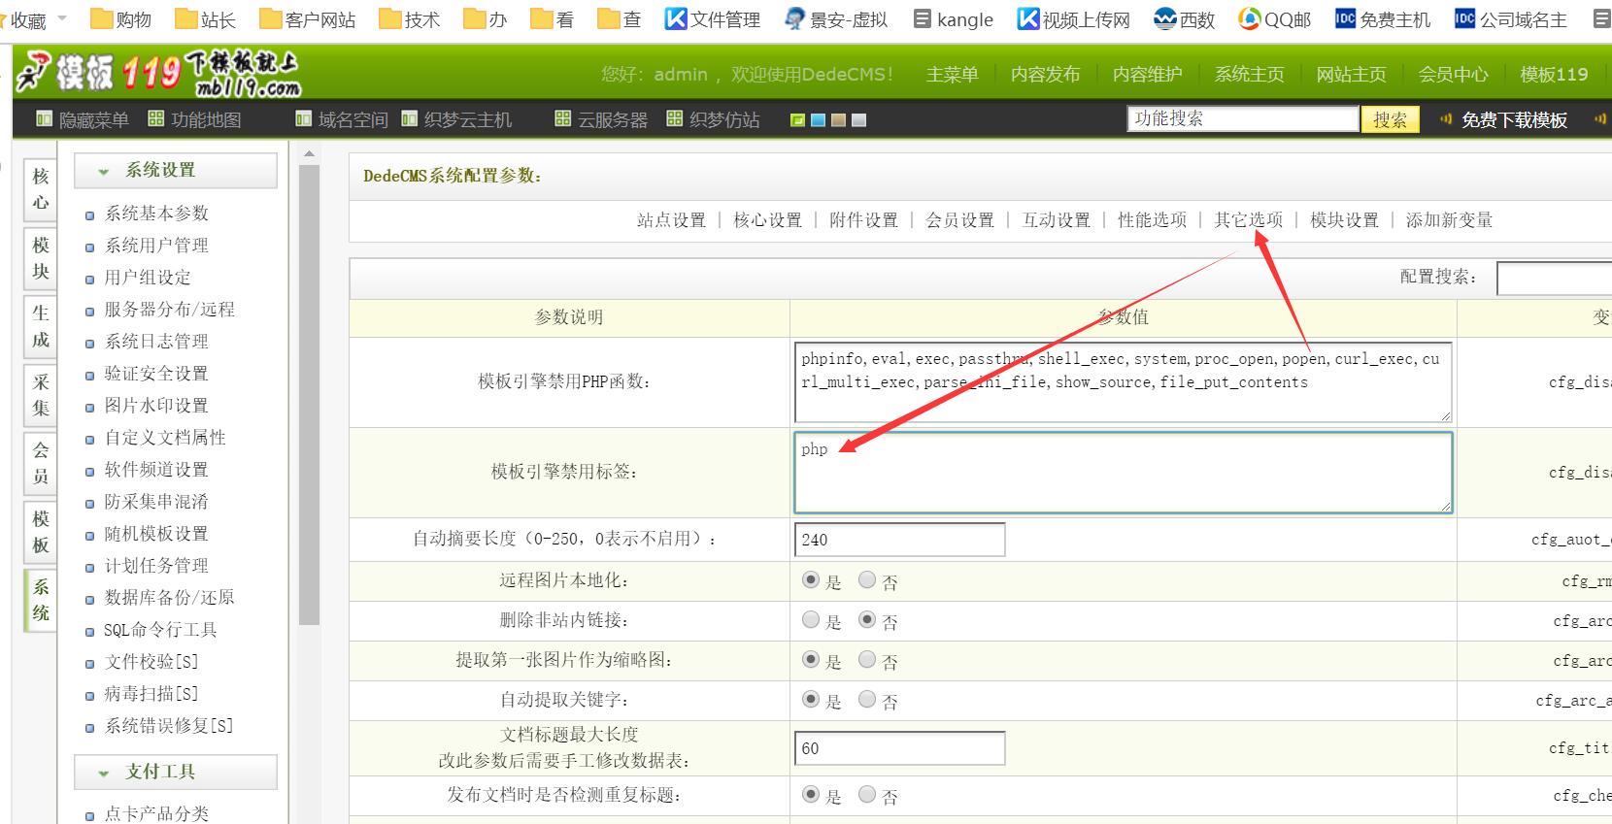1612x824 pixels.
Task: Click the 配置搜索 input field
Action: pyautogui.click(x=1554, y=279)
